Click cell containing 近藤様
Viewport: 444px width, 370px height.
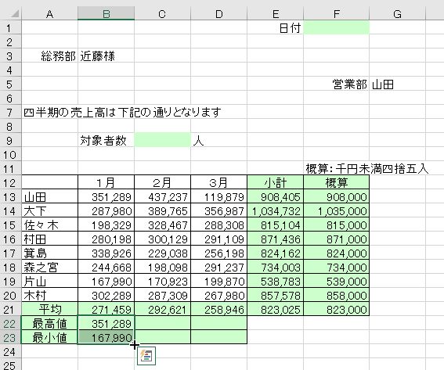(106, 56)
